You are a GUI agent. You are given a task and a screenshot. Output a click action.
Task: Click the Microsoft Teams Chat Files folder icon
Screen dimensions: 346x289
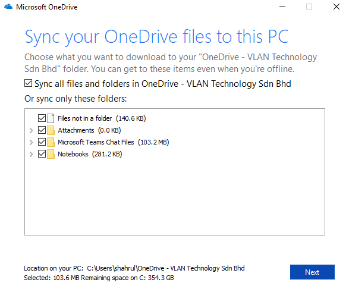(51, 142)
